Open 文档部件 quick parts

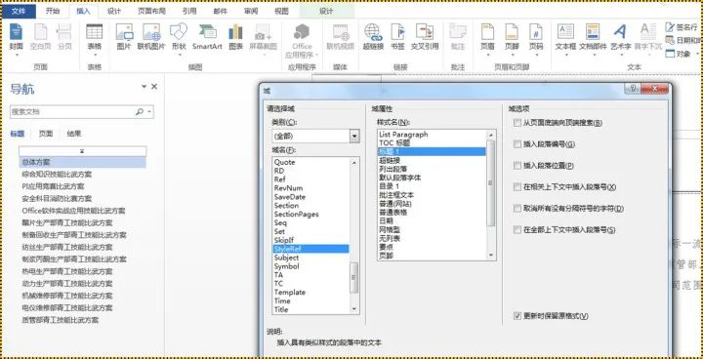click(x=593, y=32)
